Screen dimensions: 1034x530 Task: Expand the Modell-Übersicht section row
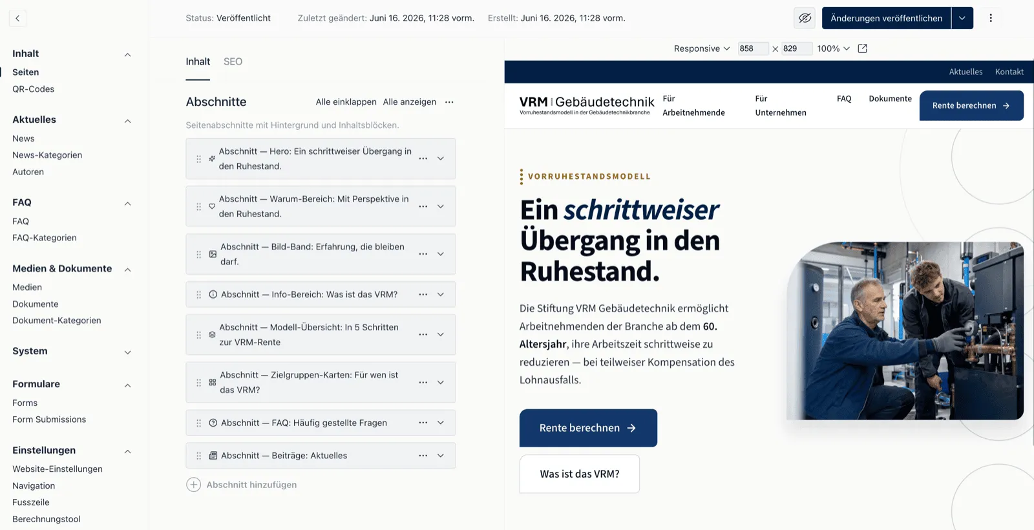[441, 334]
